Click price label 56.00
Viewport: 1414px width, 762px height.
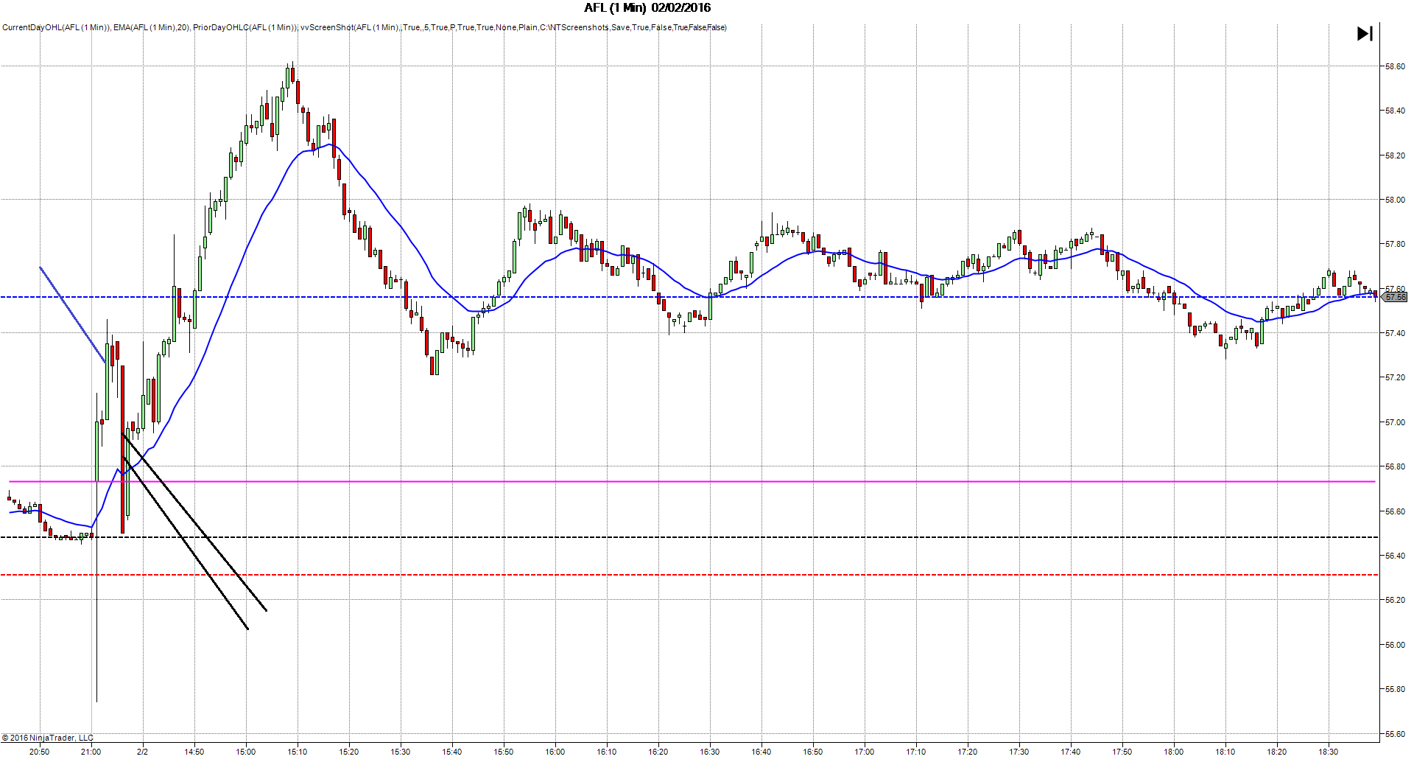pyautogui.click(x=1395, y=645)
